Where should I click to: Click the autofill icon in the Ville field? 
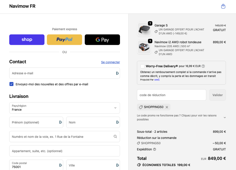117,165
